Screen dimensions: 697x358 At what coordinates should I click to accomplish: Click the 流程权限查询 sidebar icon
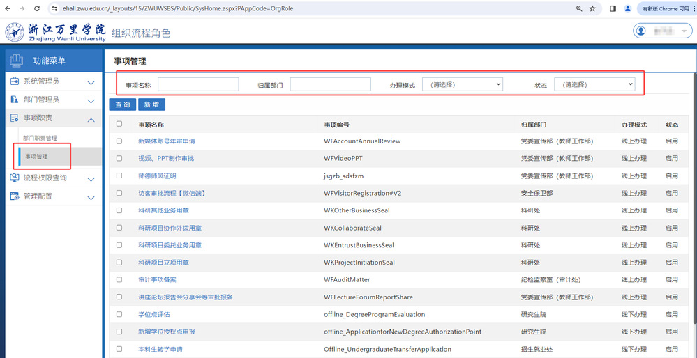14,178
